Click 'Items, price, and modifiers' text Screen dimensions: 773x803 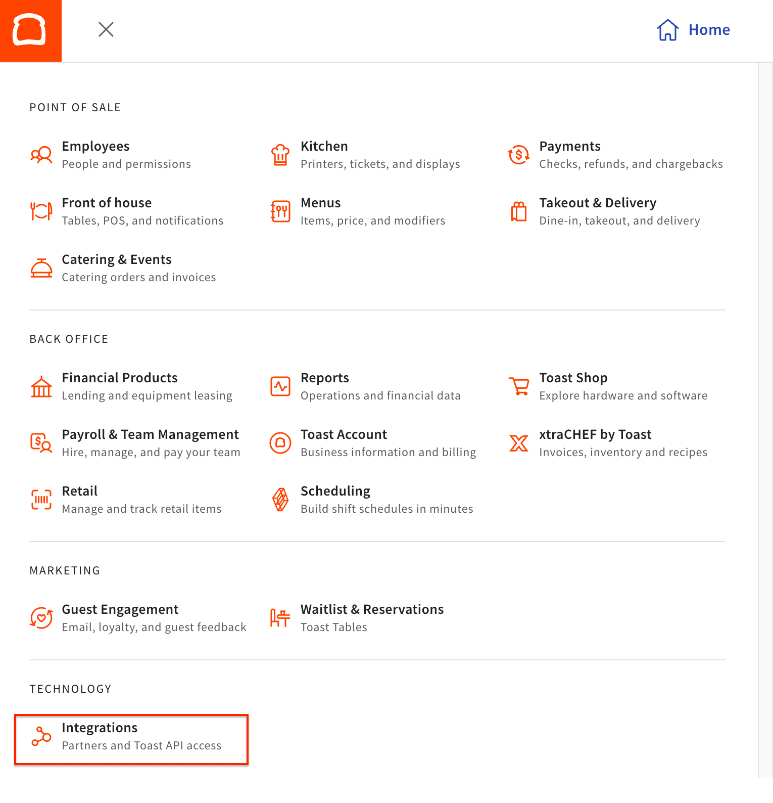click(x=373, y=221)
